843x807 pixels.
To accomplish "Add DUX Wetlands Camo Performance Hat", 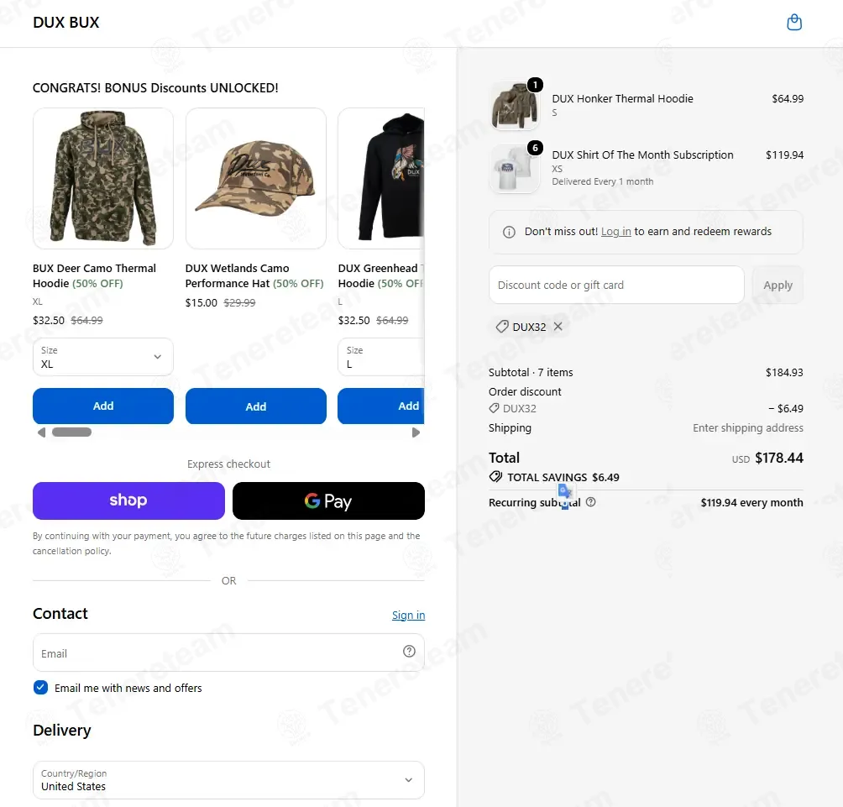I will point(256,406).
